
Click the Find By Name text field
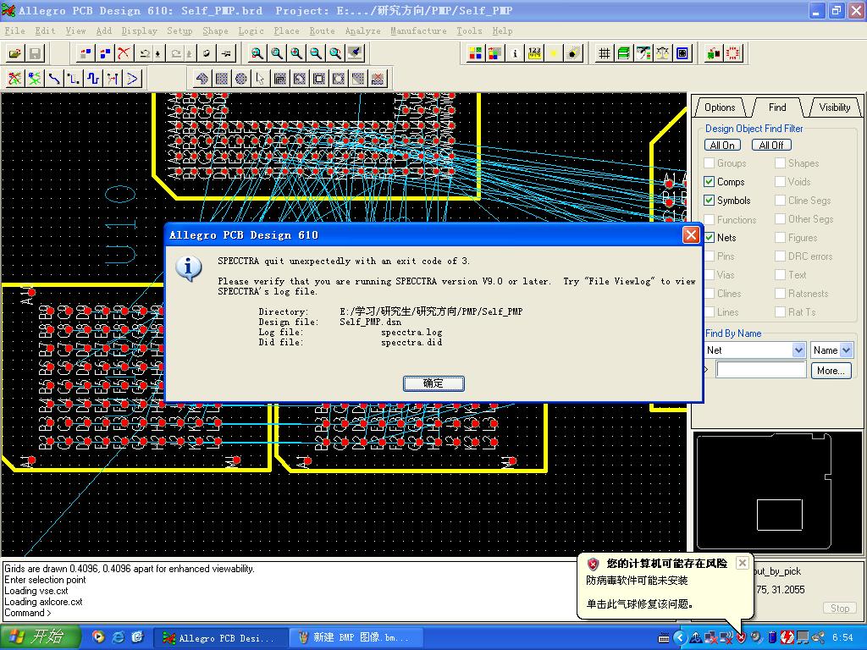761,370
